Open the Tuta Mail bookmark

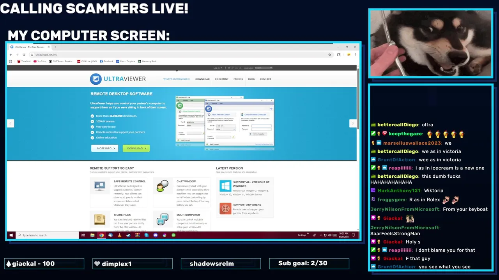pos(24,61)
